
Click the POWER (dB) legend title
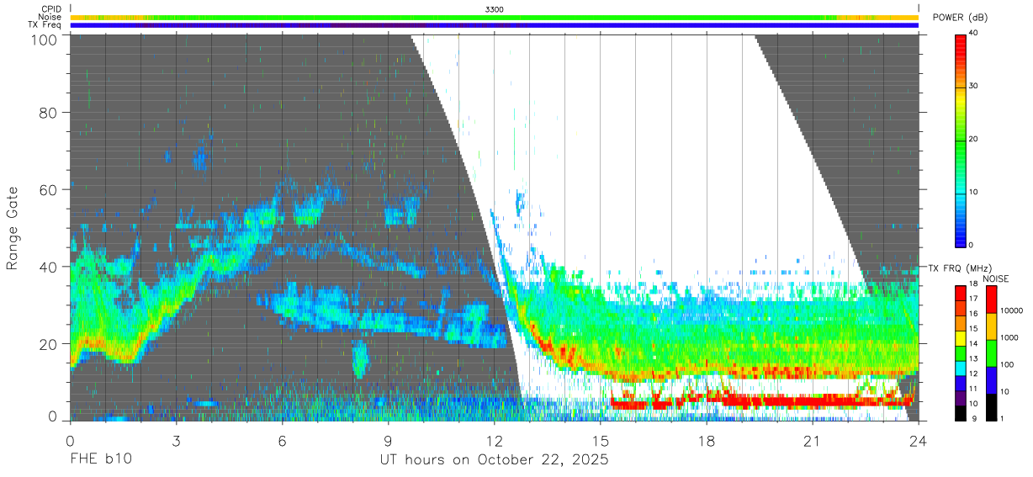(961, 18)
